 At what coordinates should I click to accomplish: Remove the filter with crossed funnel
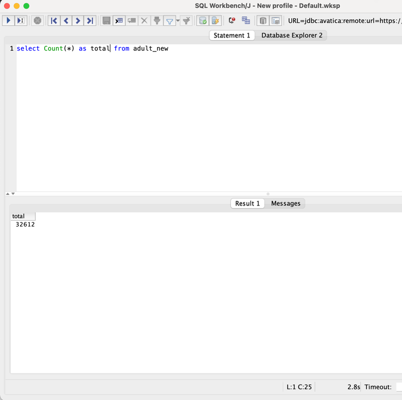[186, 20]
